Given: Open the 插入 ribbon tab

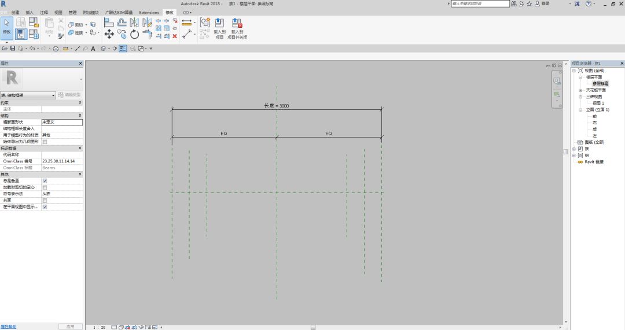Looking at the screenshot, I should click(x=30, y=12).
